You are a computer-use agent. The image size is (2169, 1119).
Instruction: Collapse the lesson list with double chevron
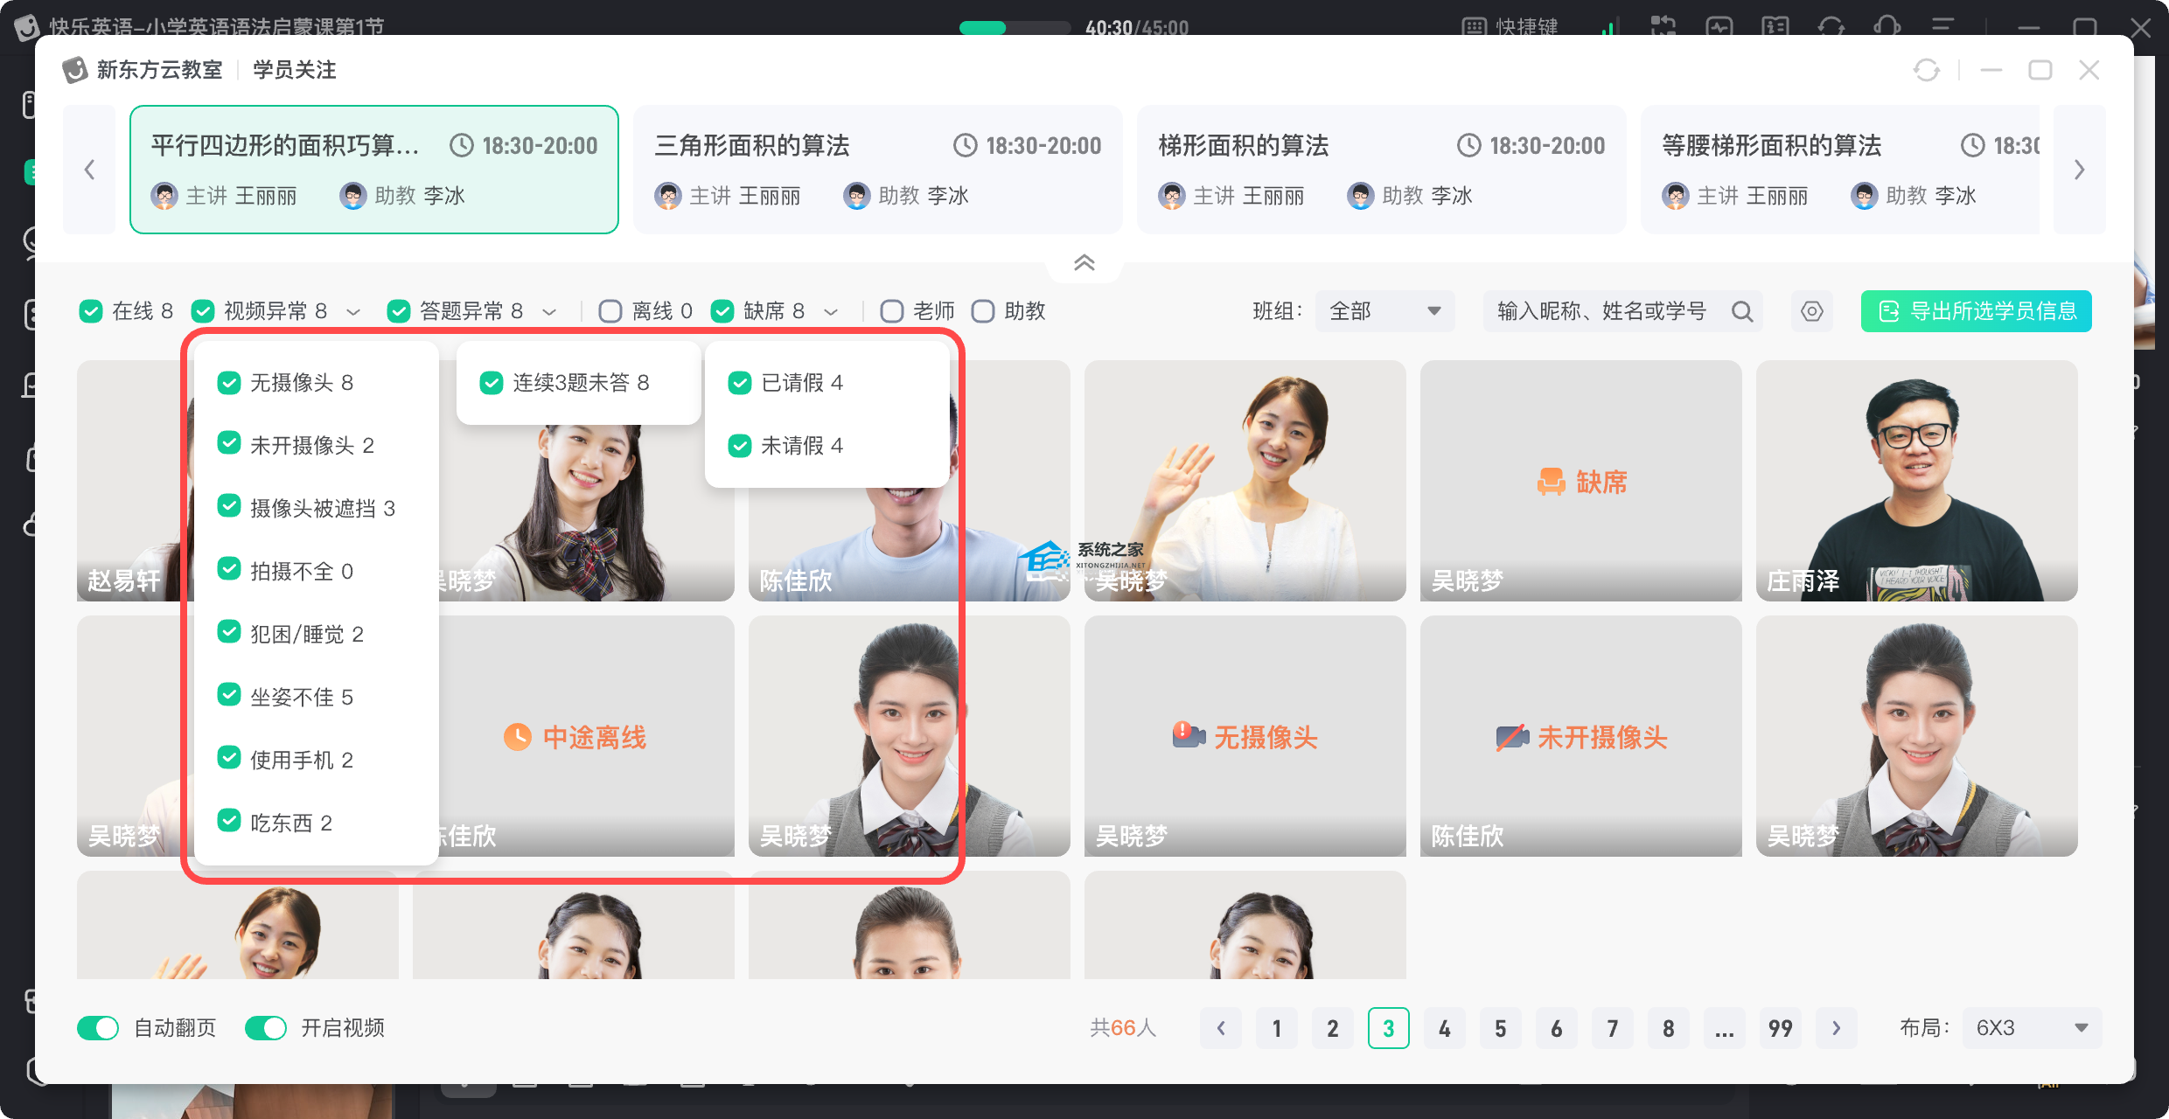(x=1084, y=262)
